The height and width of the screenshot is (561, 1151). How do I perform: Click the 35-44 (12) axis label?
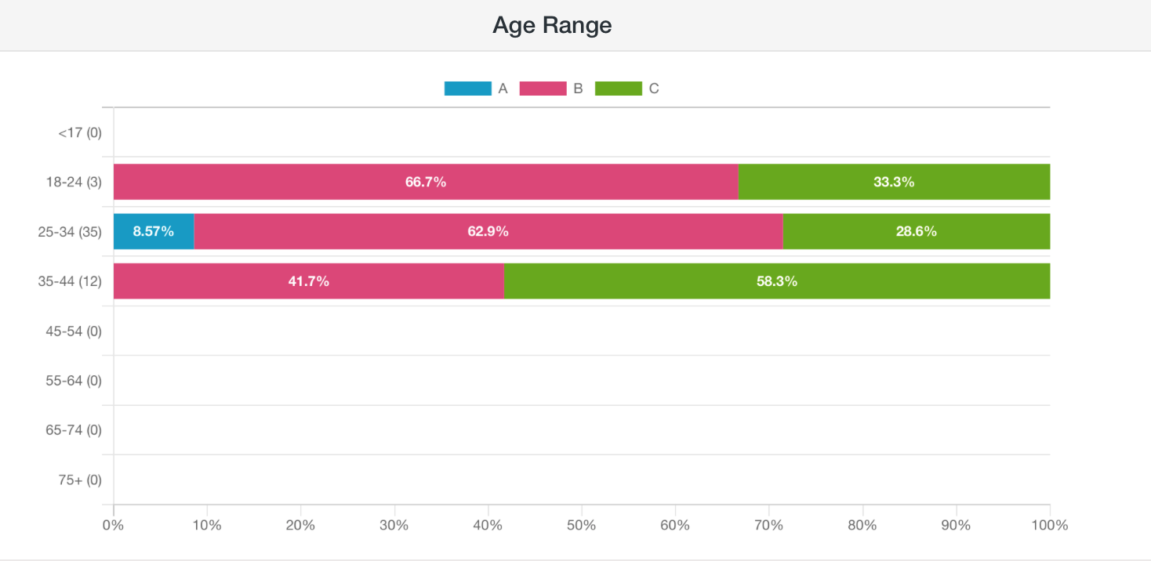coord(70,281)
